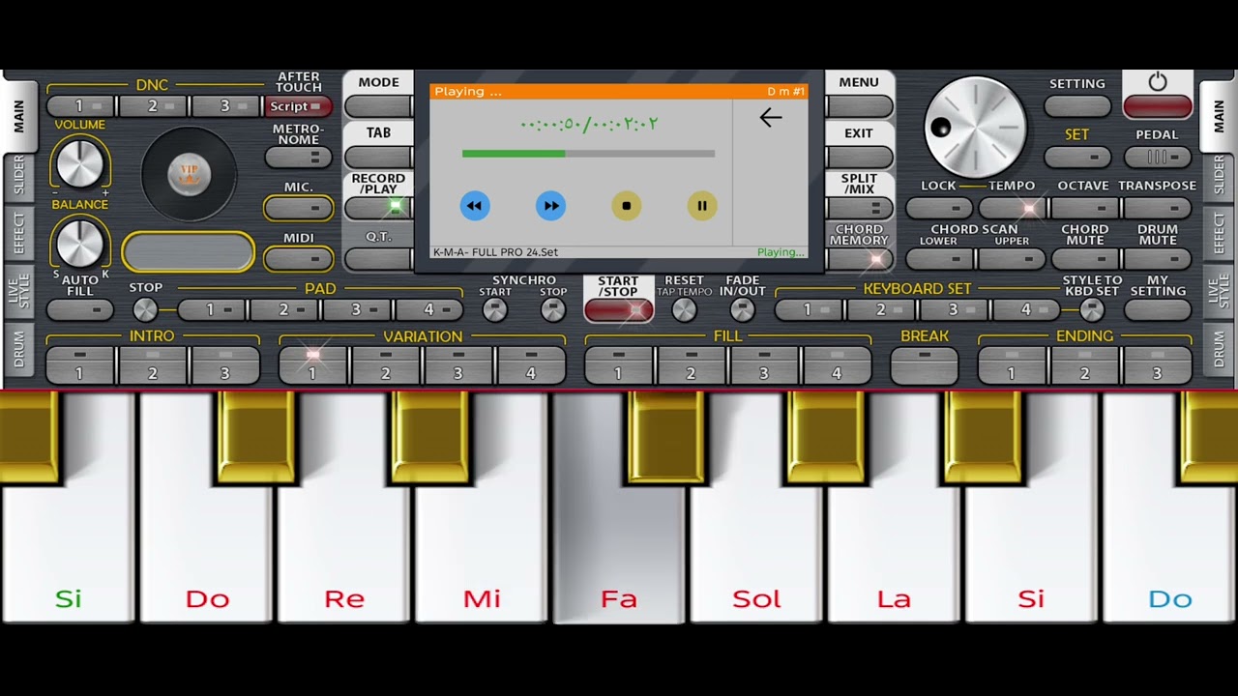
Task: Click the yellow-outlined display field
Action: [x=189, y=251]
